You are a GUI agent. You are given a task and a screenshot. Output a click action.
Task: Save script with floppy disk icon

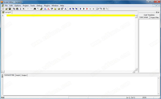(10, 9)
